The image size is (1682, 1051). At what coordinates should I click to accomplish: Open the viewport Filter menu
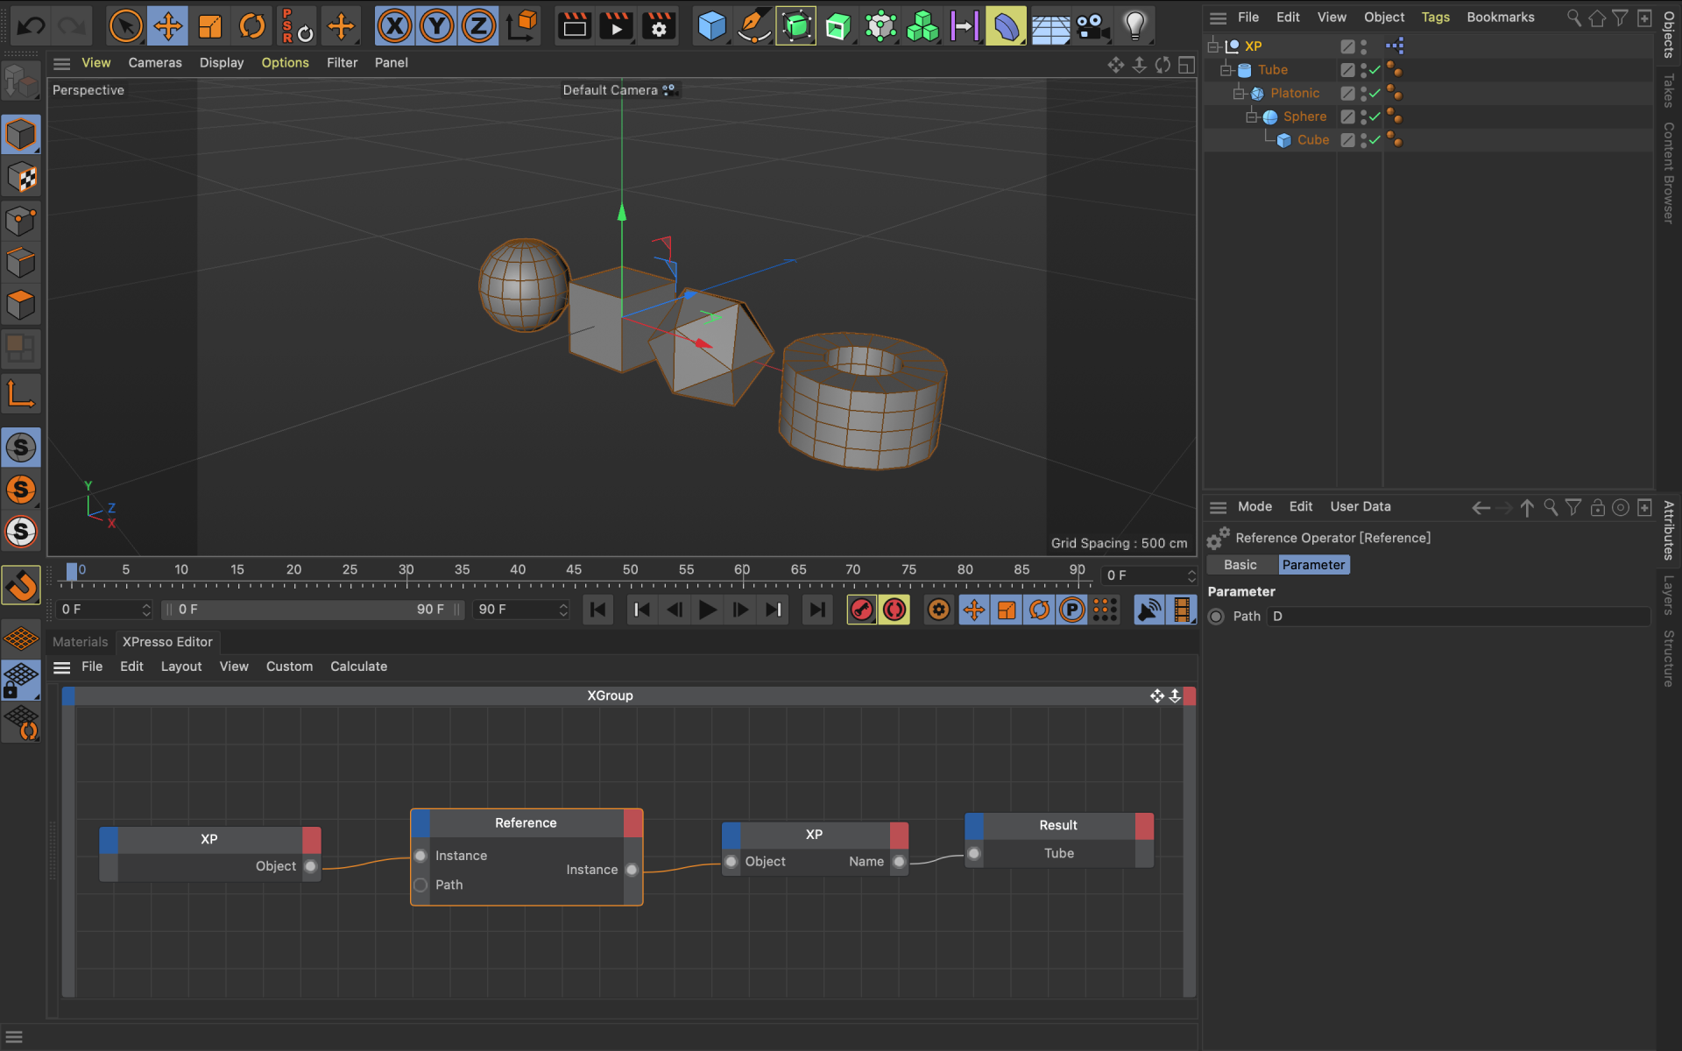342,63
